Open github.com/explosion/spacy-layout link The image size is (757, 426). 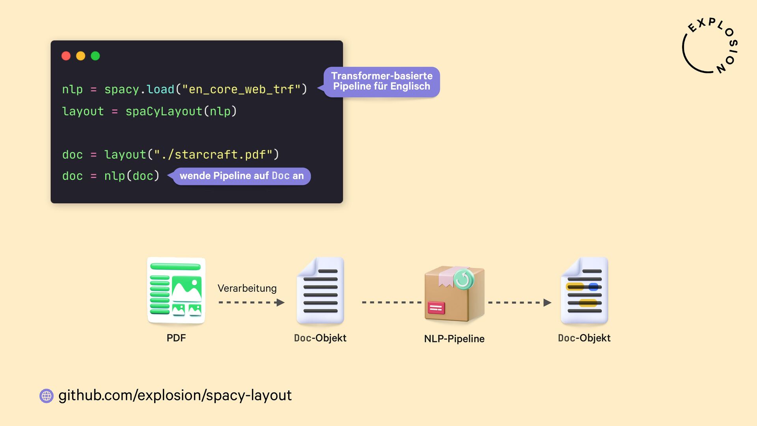point(175,395)
